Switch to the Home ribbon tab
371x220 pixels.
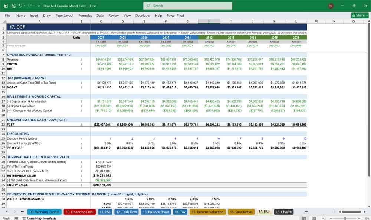tap(21, 15)
